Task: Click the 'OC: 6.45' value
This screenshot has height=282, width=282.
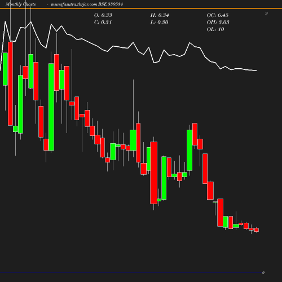Action: [218, 15]
